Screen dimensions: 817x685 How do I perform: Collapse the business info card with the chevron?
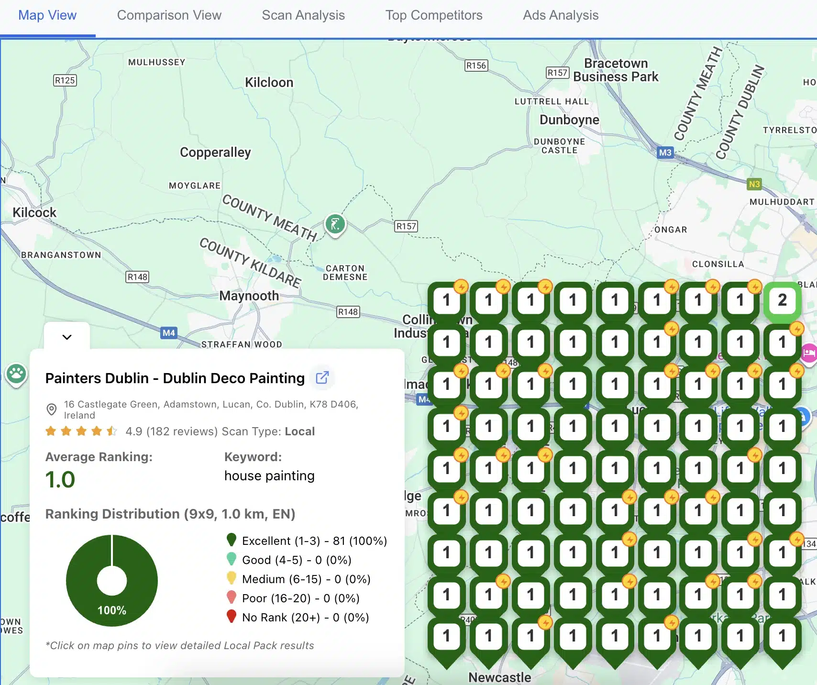66,337
